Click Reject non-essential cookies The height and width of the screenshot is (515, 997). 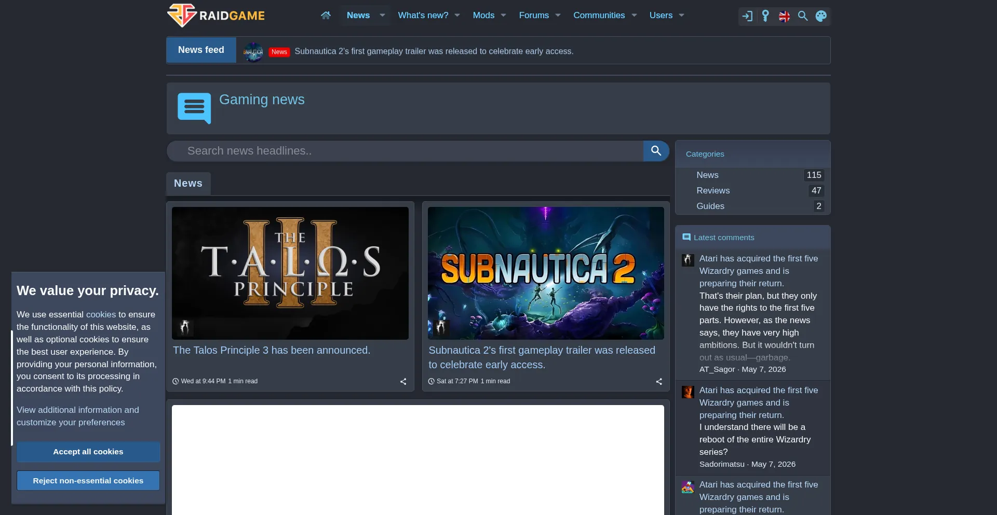[x=88, y=481]
